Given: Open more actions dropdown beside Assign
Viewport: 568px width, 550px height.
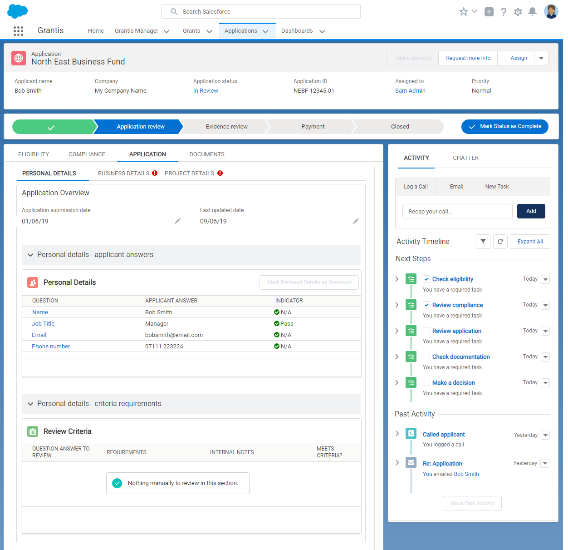Looking at the screenshot, I should pyautogui.click(x=541, y=58).
